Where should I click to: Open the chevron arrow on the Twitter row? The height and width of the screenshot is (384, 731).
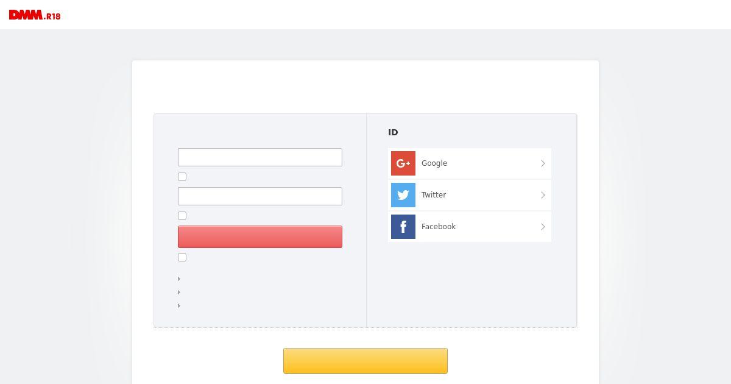click(x=543, y=195)
